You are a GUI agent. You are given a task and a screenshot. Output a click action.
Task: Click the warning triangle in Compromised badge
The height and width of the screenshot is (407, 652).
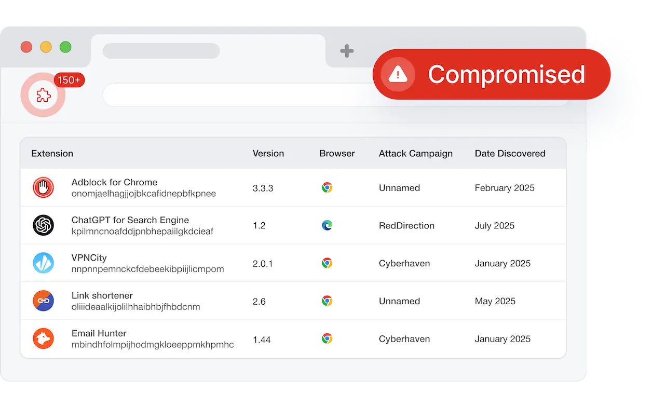398,74
